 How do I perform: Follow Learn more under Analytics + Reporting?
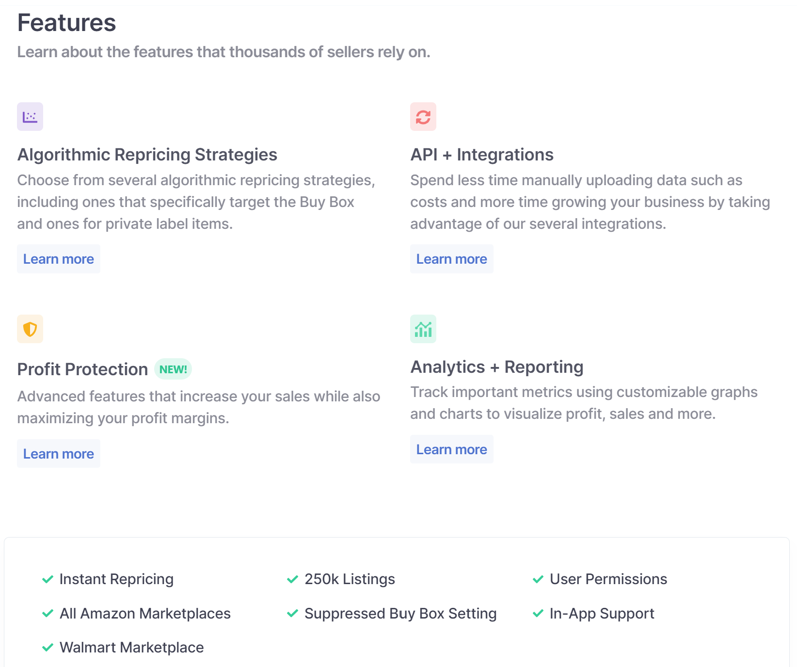point(452,449)
